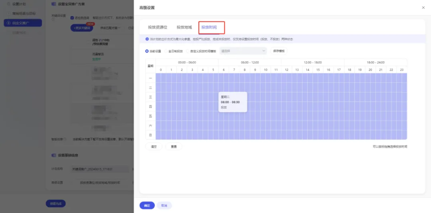Select the 当前设置 radio button
431x213 pixels.
147,51
